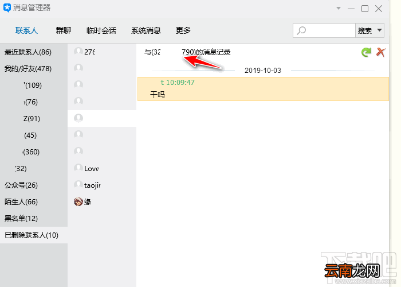Viewport: 401px width, 287px height.
Task: Open the 临时会话 tab
Action: [101, 30]
